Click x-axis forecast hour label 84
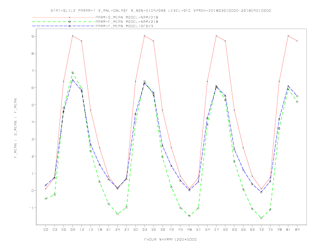Screen dimensions: 324x250 tap(297, 230)
